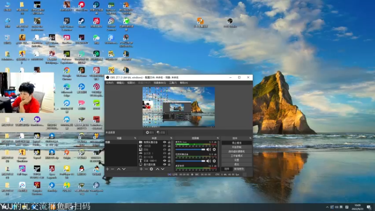Move the scene up with the scenes arrow

point(119,169)
